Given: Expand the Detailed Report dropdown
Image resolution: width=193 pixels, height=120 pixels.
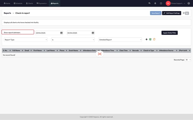Looking at the screenshot, I should coord(120,40).
